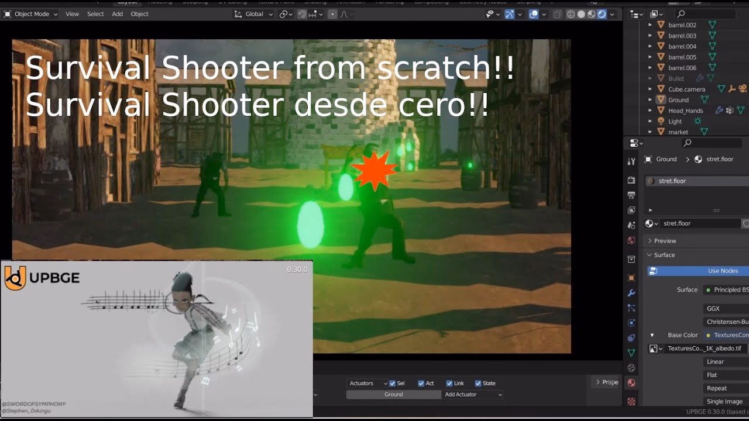The width and height of the screenshot is (749, 421).
Task: Toggle viewport overlays display
Action: click(534, 14)
